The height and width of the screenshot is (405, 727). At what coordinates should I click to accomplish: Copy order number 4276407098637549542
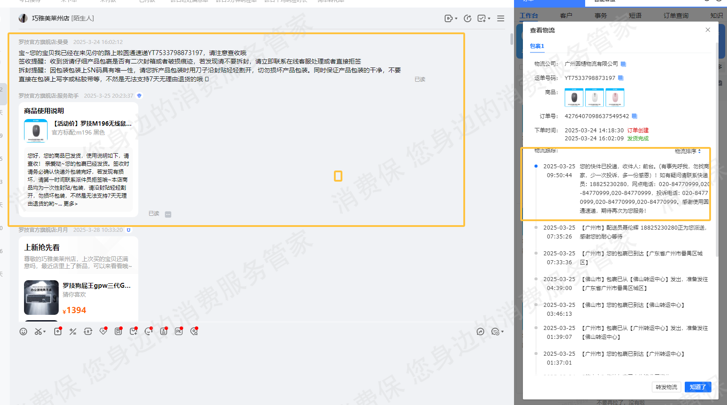(x=635, y=116)
